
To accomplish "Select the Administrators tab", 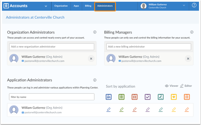I will (x=105, y=6).
